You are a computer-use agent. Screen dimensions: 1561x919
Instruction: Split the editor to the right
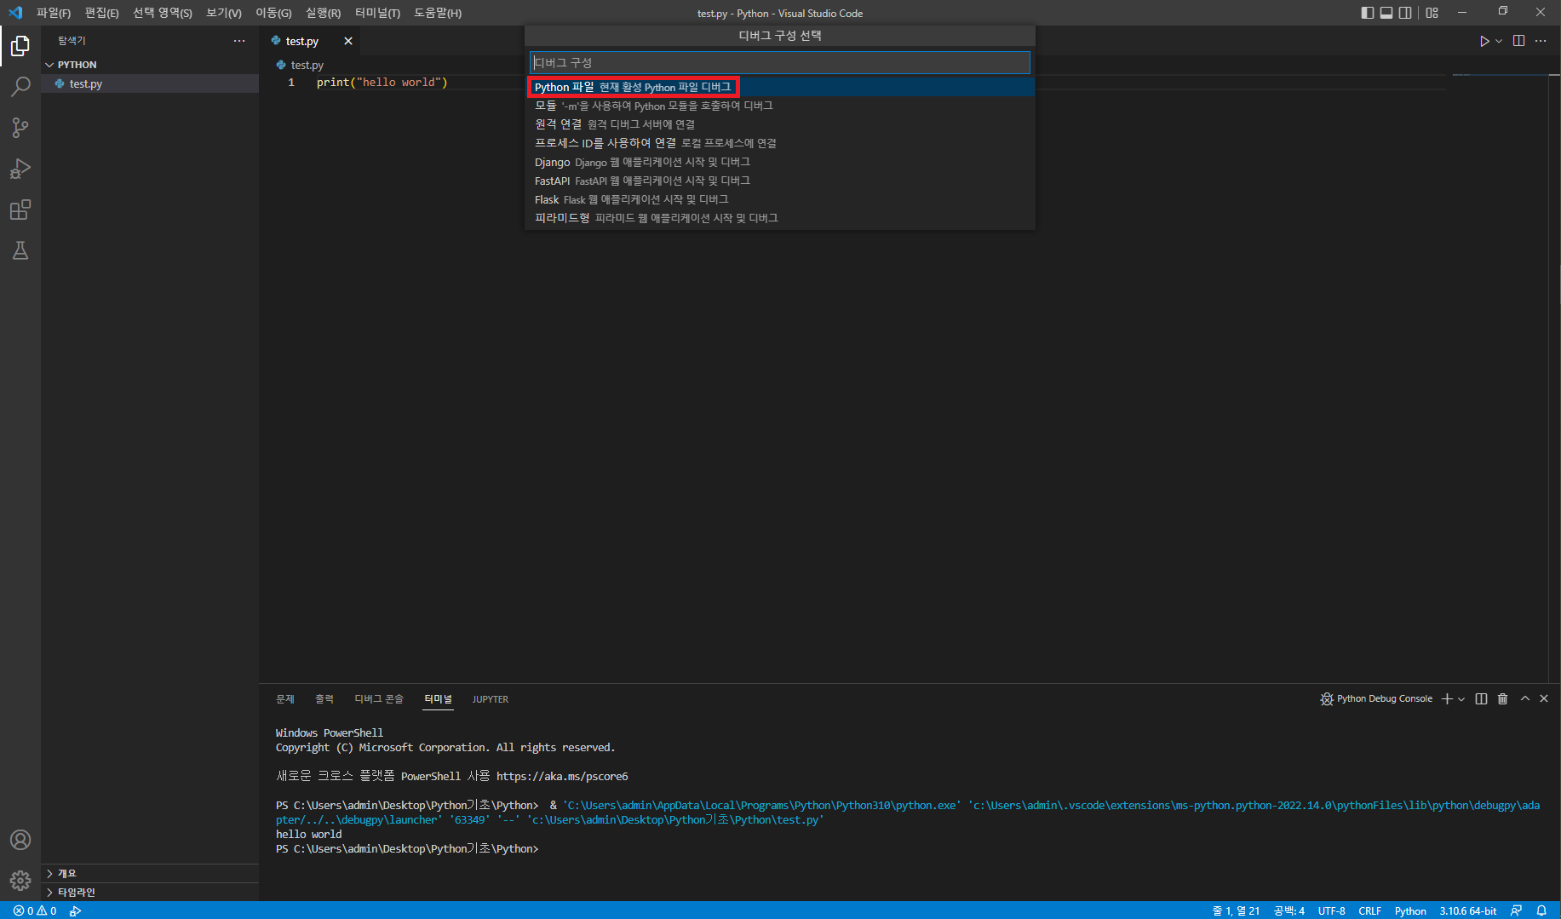point(1518,41)
